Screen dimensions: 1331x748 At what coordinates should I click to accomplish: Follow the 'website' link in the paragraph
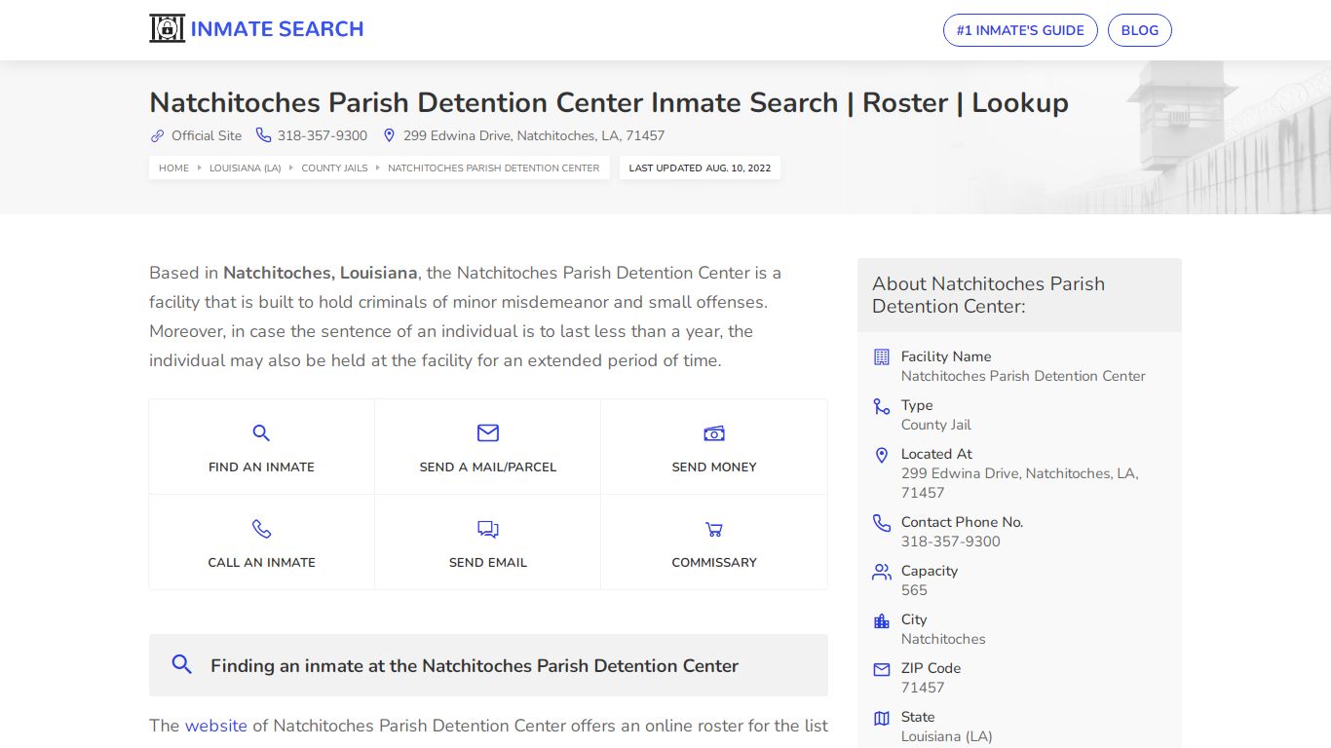point(216,726)
